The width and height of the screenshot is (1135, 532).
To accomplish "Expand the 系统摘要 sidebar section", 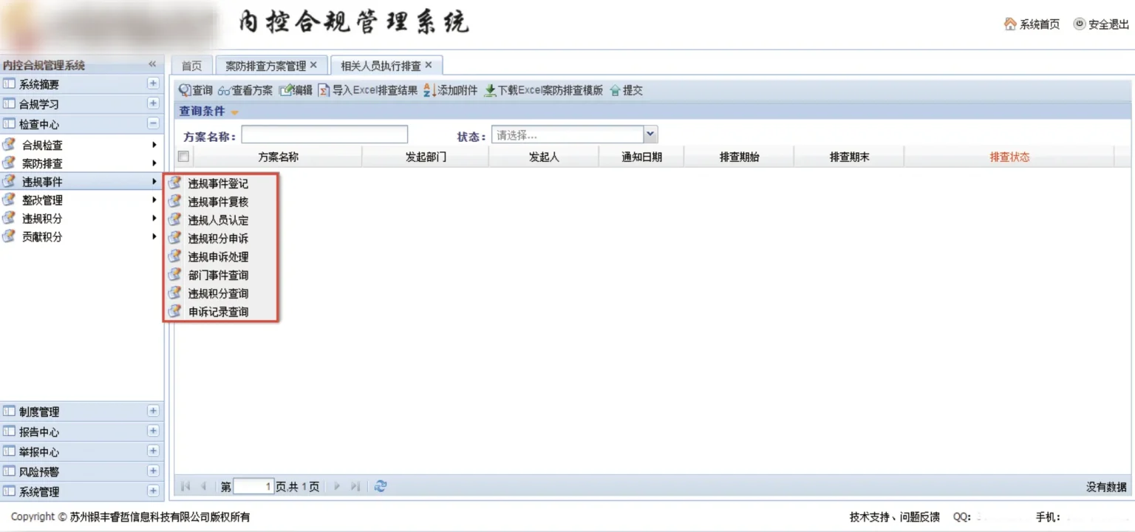I will point(153,84).
